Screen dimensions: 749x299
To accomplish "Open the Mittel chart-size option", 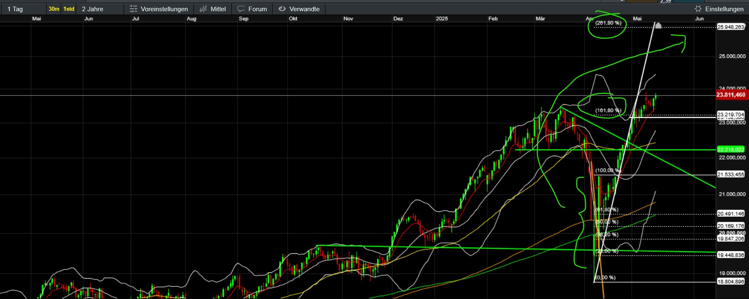I will coord(213,9).
